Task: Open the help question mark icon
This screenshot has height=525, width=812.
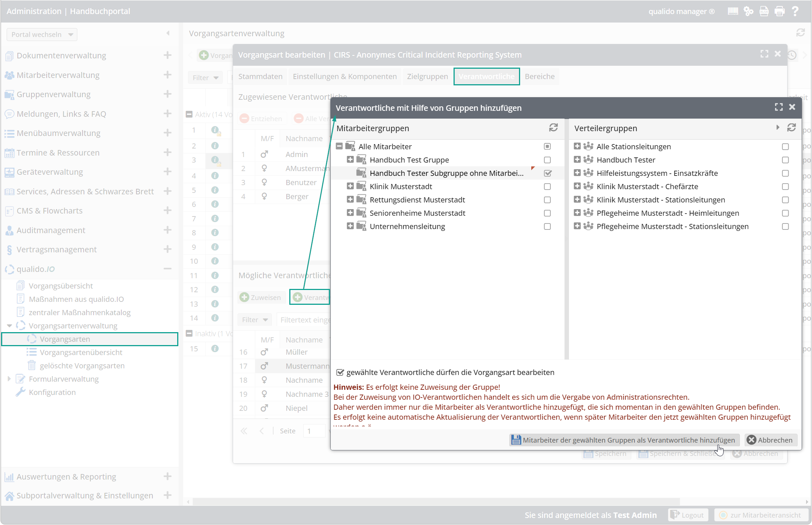Action: point(795,11)
